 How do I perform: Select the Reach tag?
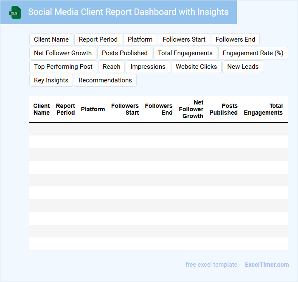112,67
